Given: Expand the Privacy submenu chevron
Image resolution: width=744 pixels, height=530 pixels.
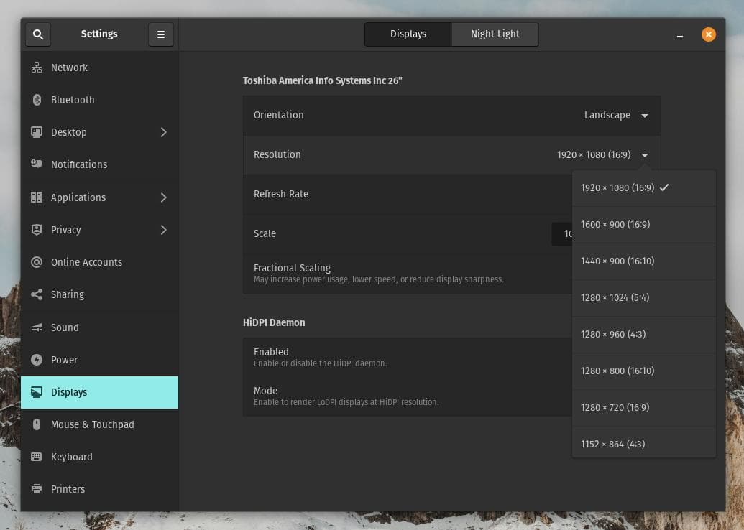Looking at the screenshot, I should 164,230.
